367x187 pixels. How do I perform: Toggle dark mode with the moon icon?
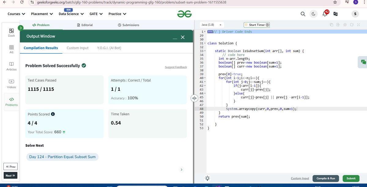(313, 14)
